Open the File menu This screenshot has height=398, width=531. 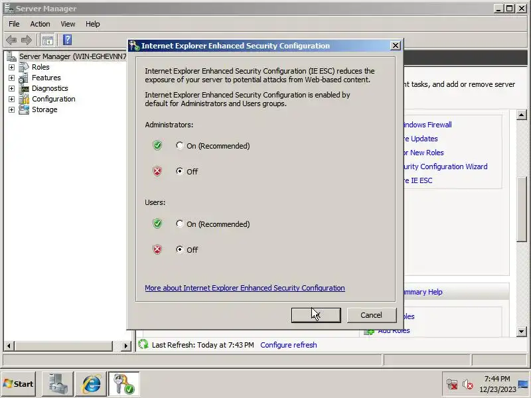click(14, 24)
